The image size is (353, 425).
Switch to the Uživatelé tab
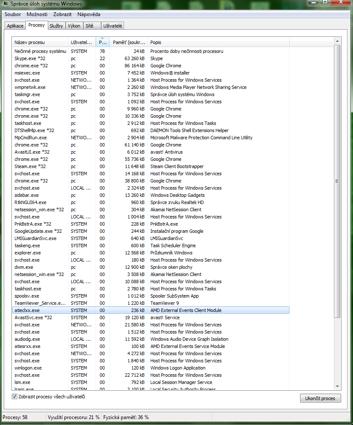point(113,26)
